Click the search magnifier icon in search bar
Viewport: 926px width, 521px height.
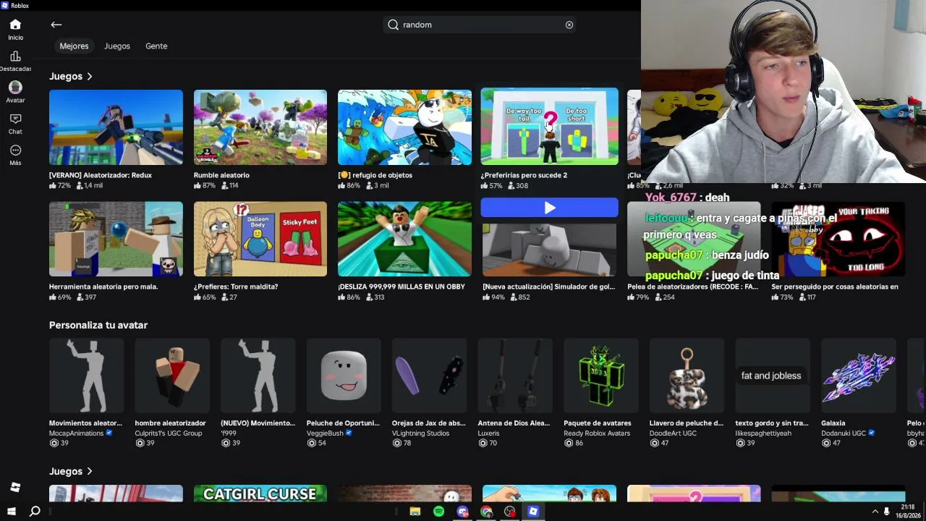[393, 25]
